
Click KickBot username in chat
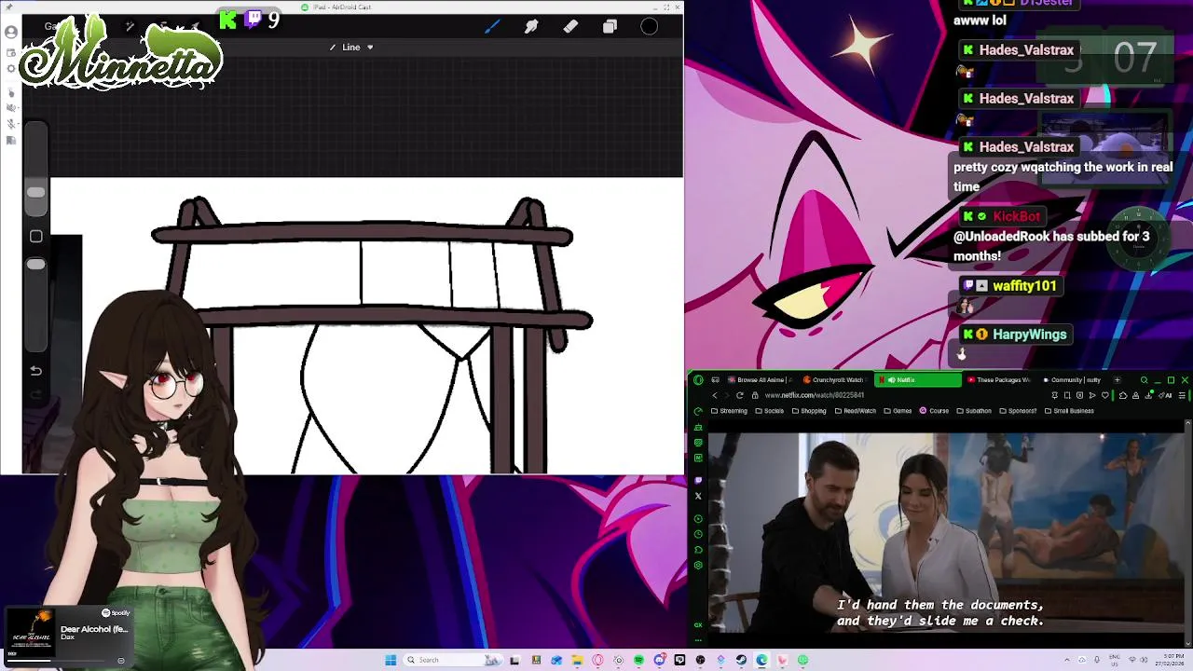[x=1016, y=215]
